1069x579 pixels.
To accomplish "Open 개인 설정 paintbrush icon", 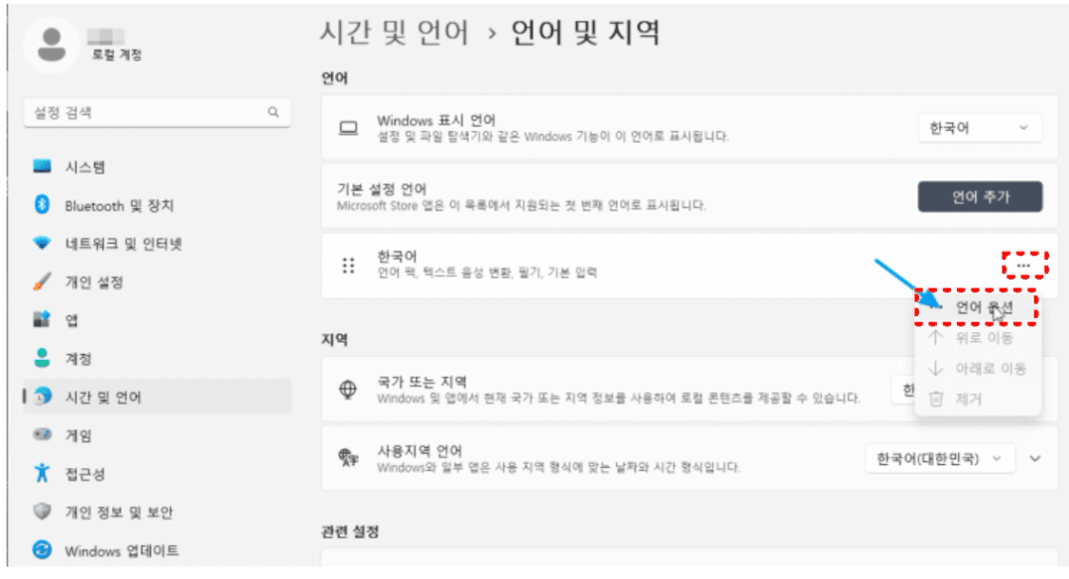I will click(x=42, y=282).
